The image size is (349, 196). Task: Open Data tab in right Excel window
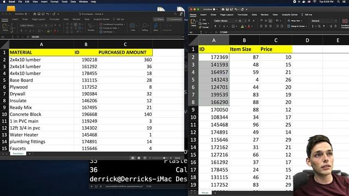click(x=254, y=15)
